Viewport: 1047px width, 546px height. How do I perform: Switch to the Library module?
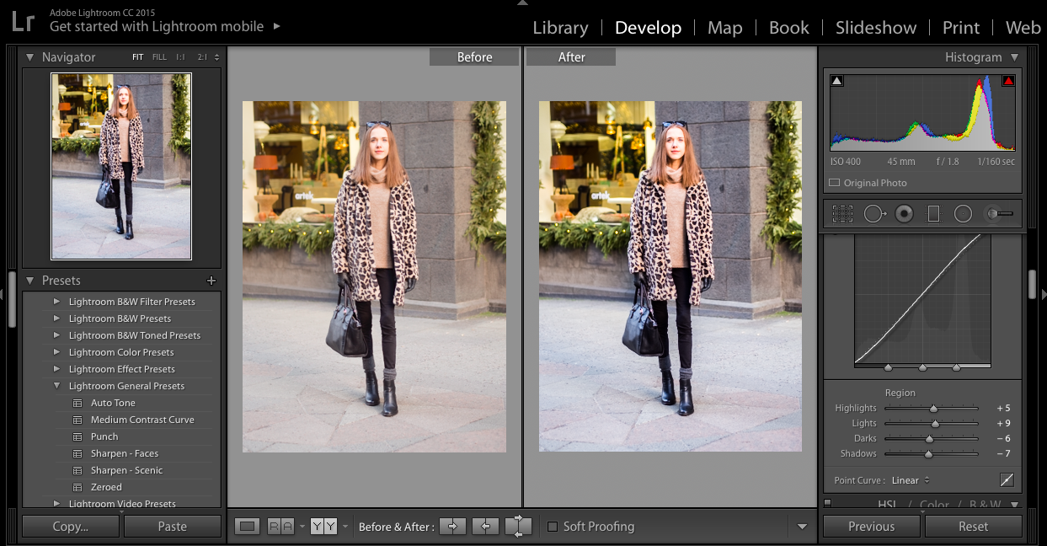560,28
